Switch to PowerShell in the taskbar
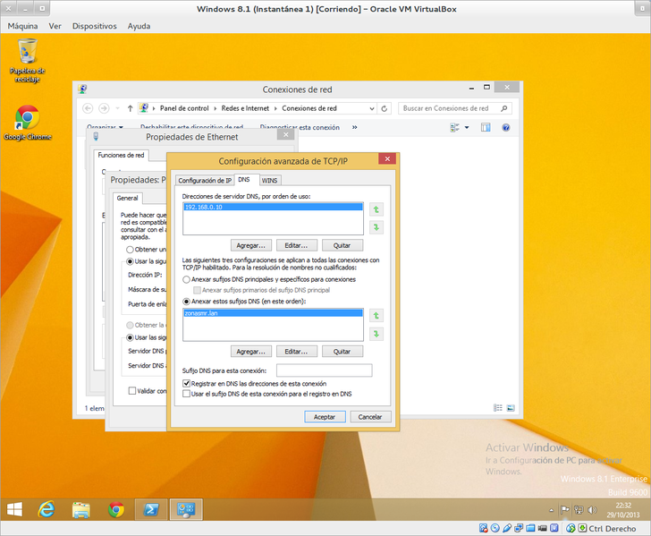651x536 pixels. coord(151,509)
